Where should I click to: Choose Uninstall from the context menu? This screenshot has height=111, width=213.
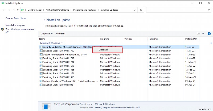click(x=107, y=50)
